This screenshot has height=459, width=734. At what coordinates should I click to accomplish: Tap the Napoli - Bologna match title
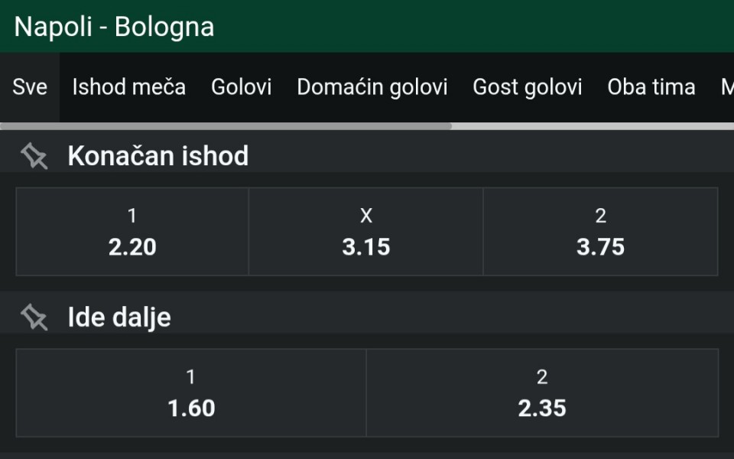[x=114, y=27]
